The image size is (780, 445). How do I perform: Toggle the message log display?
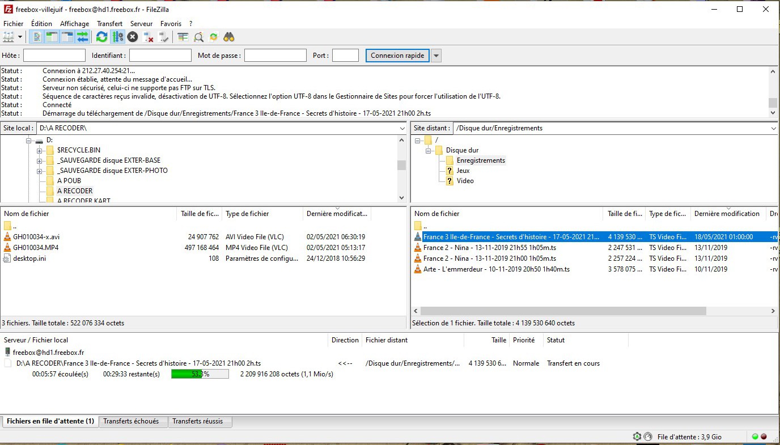coord(37,37)
